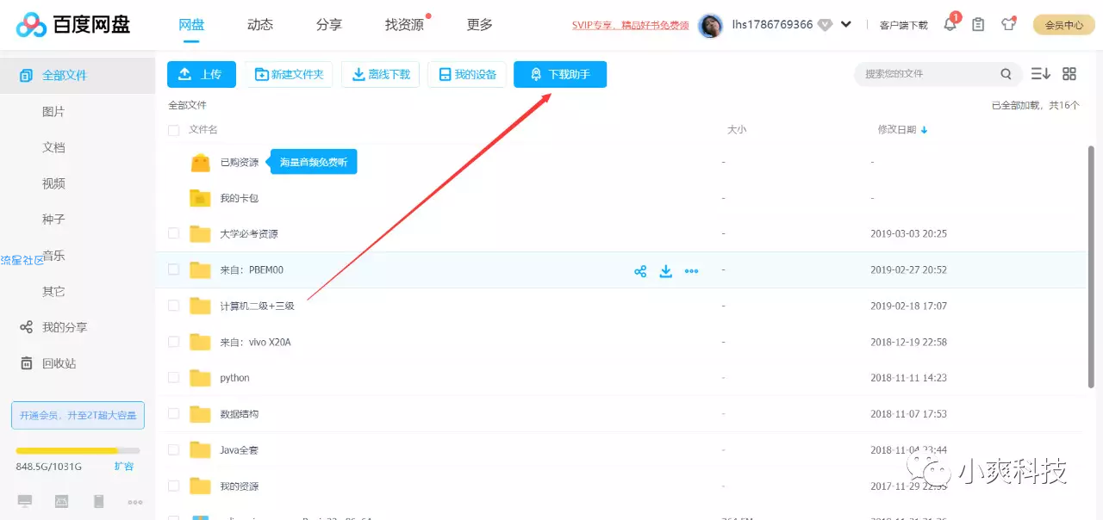Click the grey VIP diamond badge
1103x520 pixels.
point(825,25)
